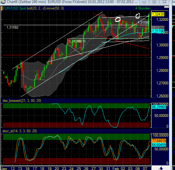Image resolution: width=175 pixels, height=170 pixels.
Task: Click the 50,00000 level in dss_bressert pane
Action: (161, 116)
